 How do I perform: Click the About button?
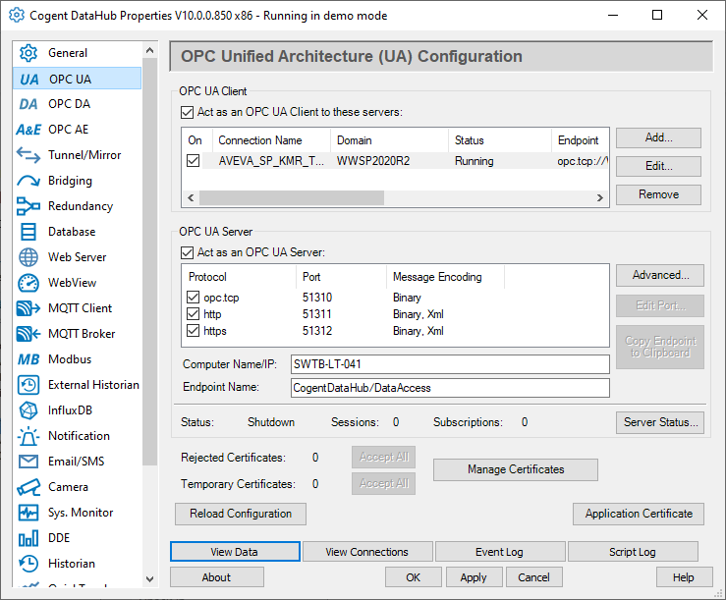click(x=217, y=577)
